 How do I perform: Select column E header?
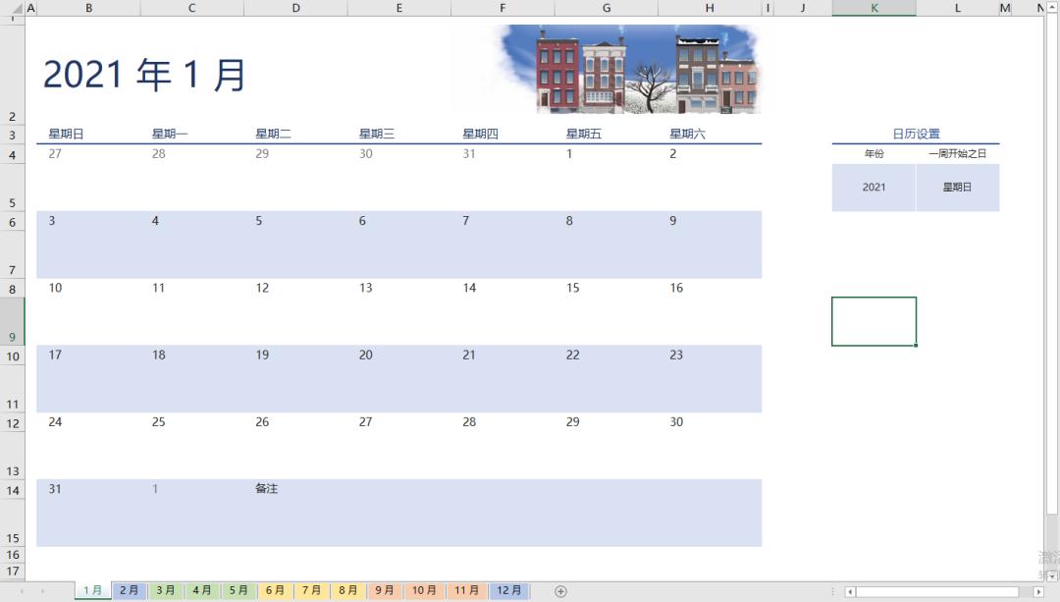398,8
